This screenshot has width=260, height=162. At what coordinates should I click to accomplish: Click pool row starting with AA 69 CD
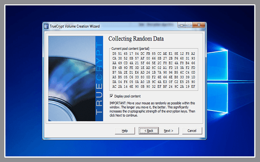pos(154,63)
